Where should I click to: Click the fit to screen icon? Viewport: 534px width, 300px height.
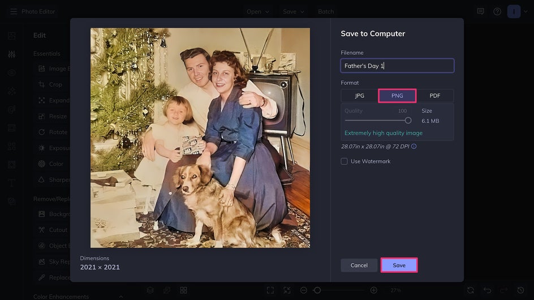[270, 290]
